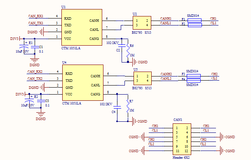The width and height of the screenshot is (251, 160).
Task: Click the CAN_RX1 net label
Action: (36, 16)
